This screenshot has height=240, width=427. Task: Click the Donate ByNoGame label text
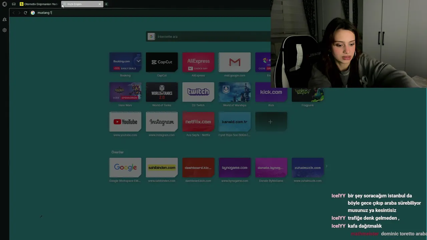271,181
